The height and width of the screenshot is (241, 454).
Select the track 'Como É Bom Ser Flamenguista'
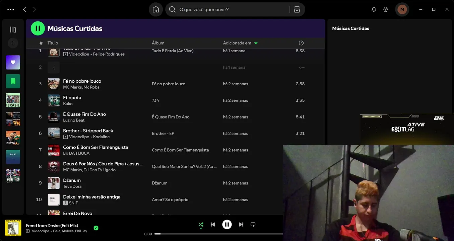point(95,147)
